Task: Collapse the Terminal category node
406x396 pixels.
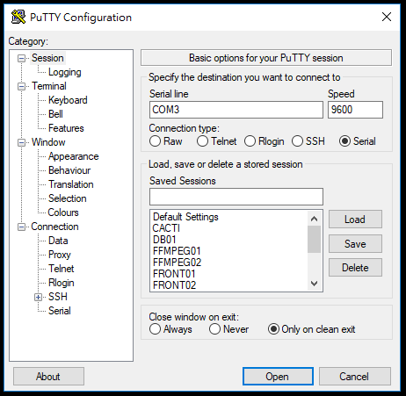Action: point(21,86)
